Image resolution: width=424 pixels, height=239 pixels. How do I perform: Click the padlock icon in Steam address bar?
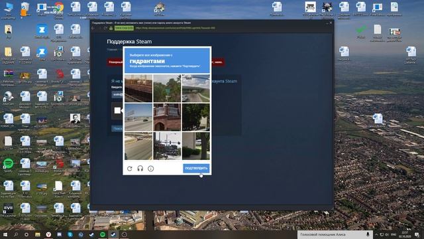[111, 28]
